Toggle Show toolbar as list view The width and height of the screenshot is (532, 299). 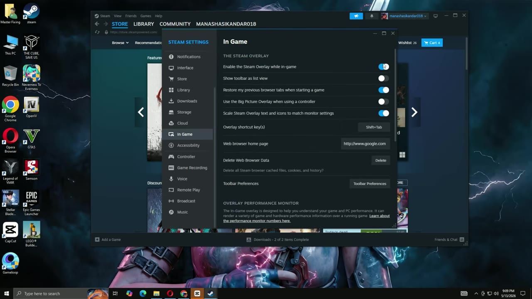coord(383,78)
